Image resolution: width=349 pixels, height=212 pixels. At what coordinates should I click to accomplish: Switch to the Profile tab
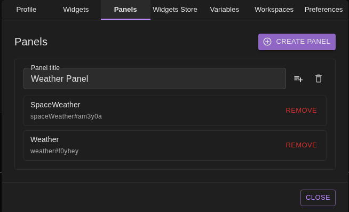tap(26, 10)
